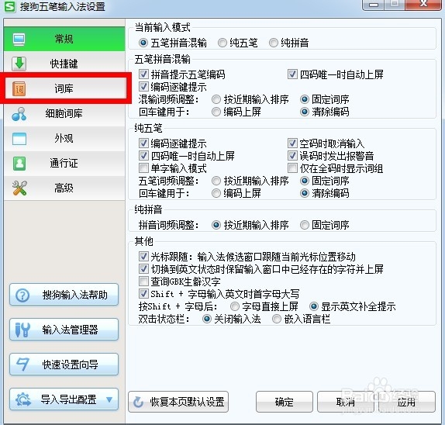Toggle Shift + 字母输入英文时首字母大写
445x425 pixels.
pyautogui.click(x=143, y=294)
